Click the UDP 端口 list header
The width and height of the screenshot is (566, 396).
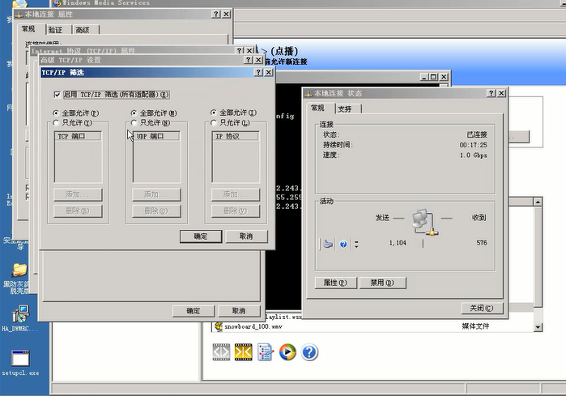(156, 136)
